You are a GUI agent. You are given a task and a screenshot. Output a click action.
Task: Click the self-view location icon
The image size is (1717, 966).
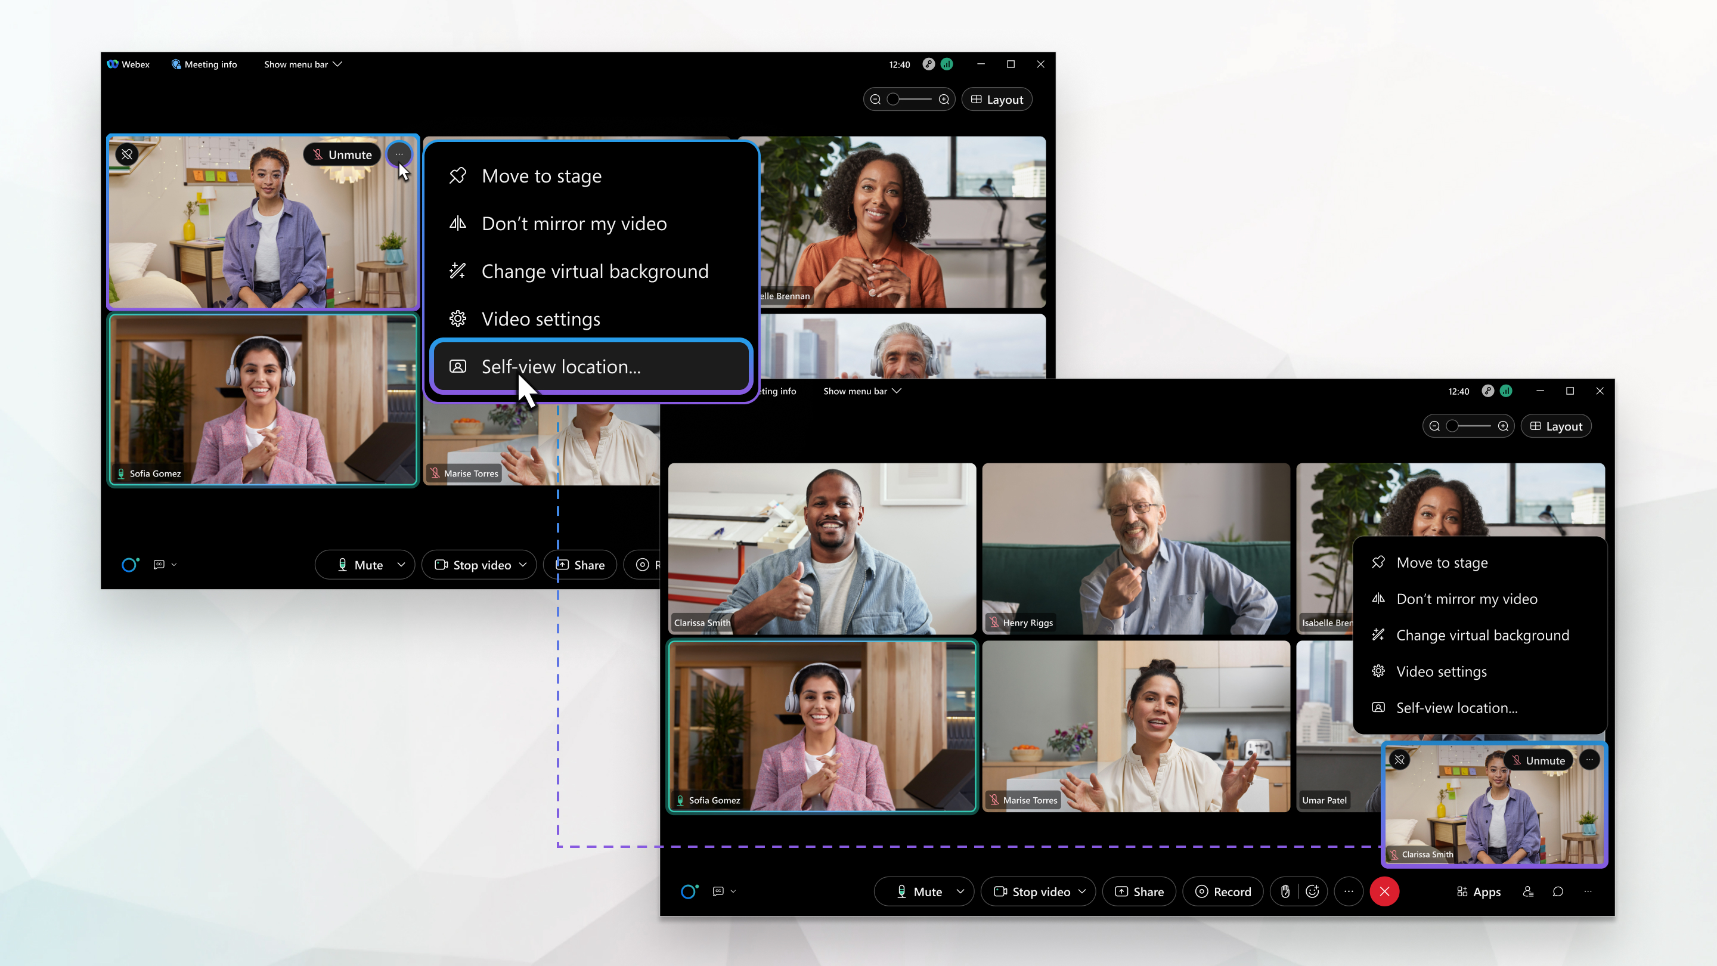457,366
